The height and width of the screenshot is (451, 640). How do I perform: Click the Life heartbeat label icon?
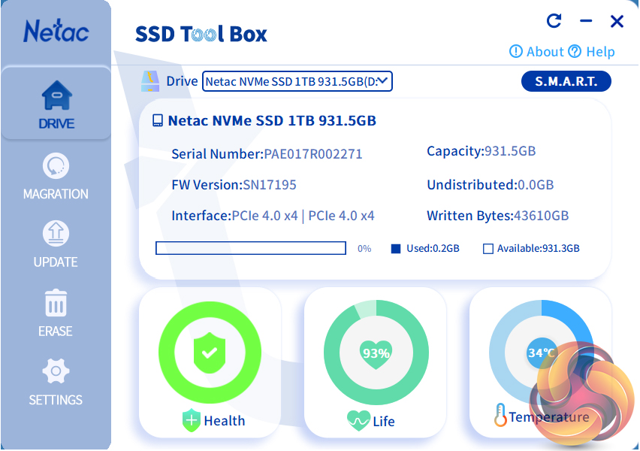pyautogui.click(x=358, y=421)
